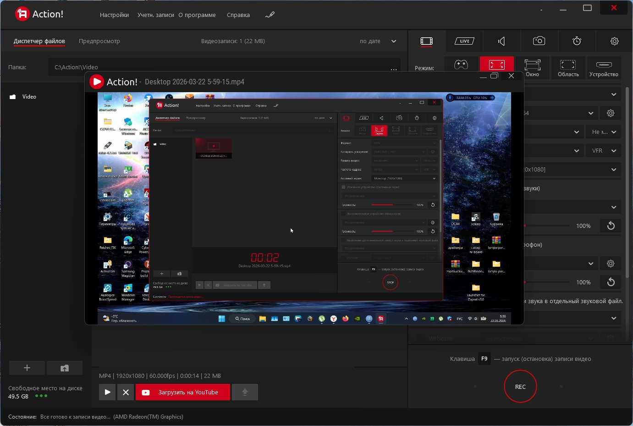Click the brush icon in top menu
Screen dimensions: 633x426
click(270, 15)
